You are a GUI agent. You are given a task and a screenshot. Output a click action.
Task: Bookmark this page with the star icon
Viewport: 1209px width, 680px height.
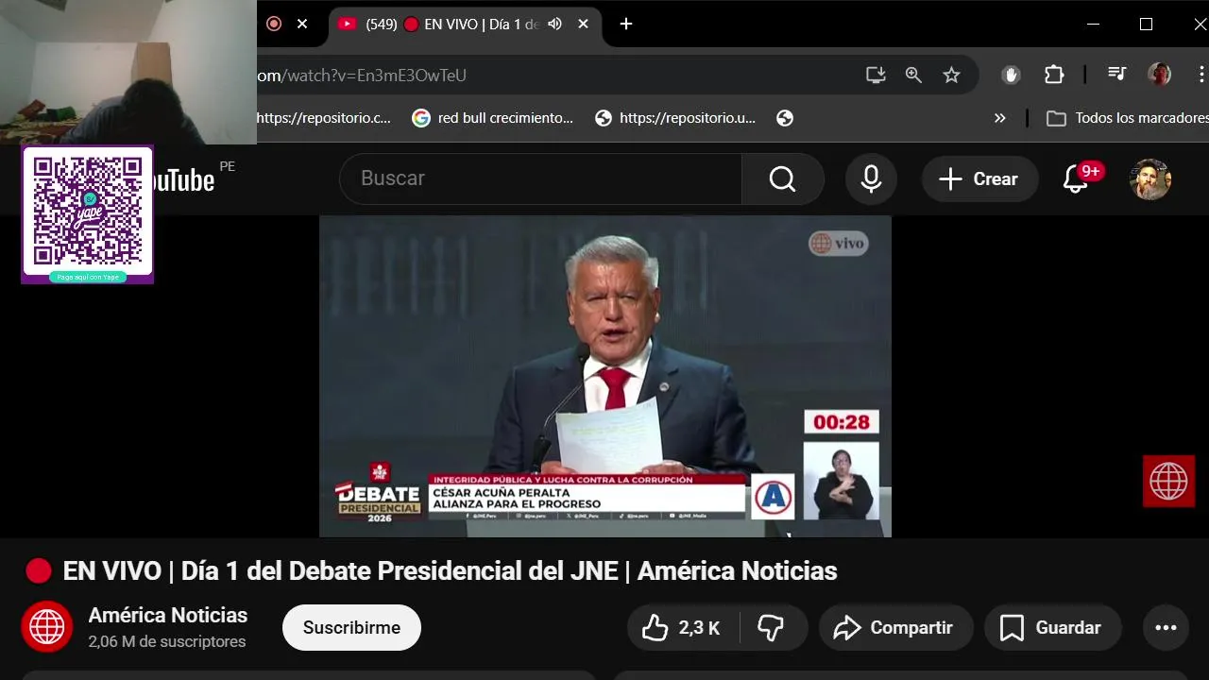coord(951,76)
